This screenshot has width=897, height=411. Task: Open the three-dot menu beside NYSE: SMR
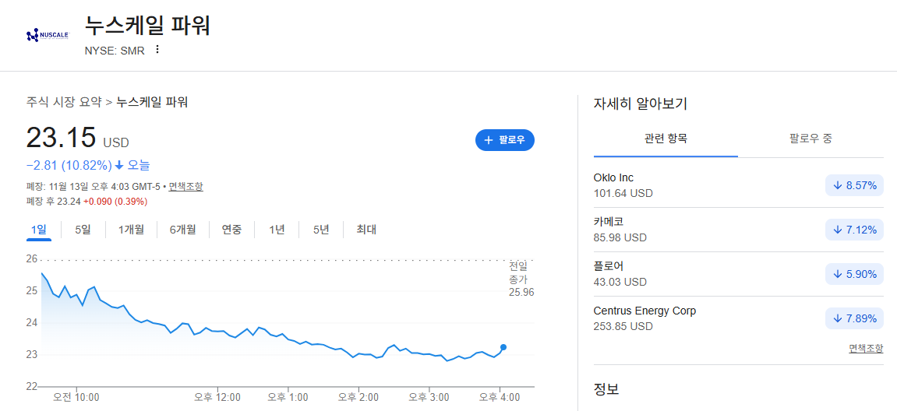pos(157,50)
